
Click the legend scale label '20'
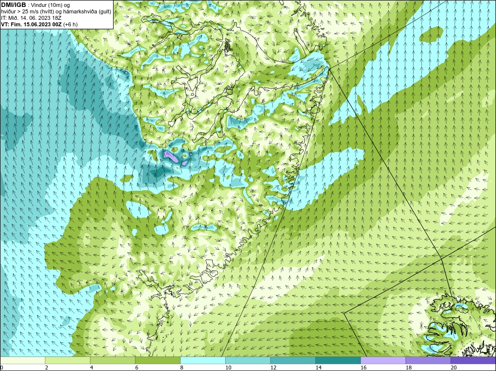pyautogui.click(x=454, y=368)
